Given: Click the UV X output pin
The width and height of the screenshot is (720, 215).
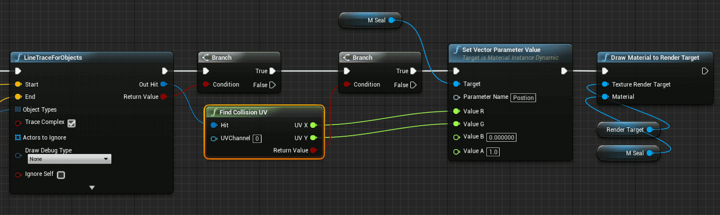Looking at the screenshot, I should tap(313, 125).
